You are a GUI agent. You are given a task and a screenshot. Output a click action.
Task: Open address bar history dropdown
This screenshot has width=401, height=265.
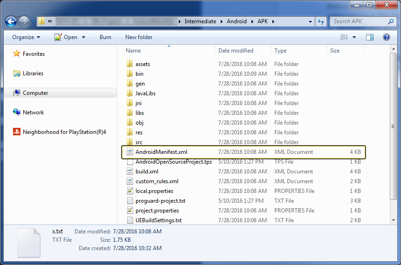click(310, 22)
